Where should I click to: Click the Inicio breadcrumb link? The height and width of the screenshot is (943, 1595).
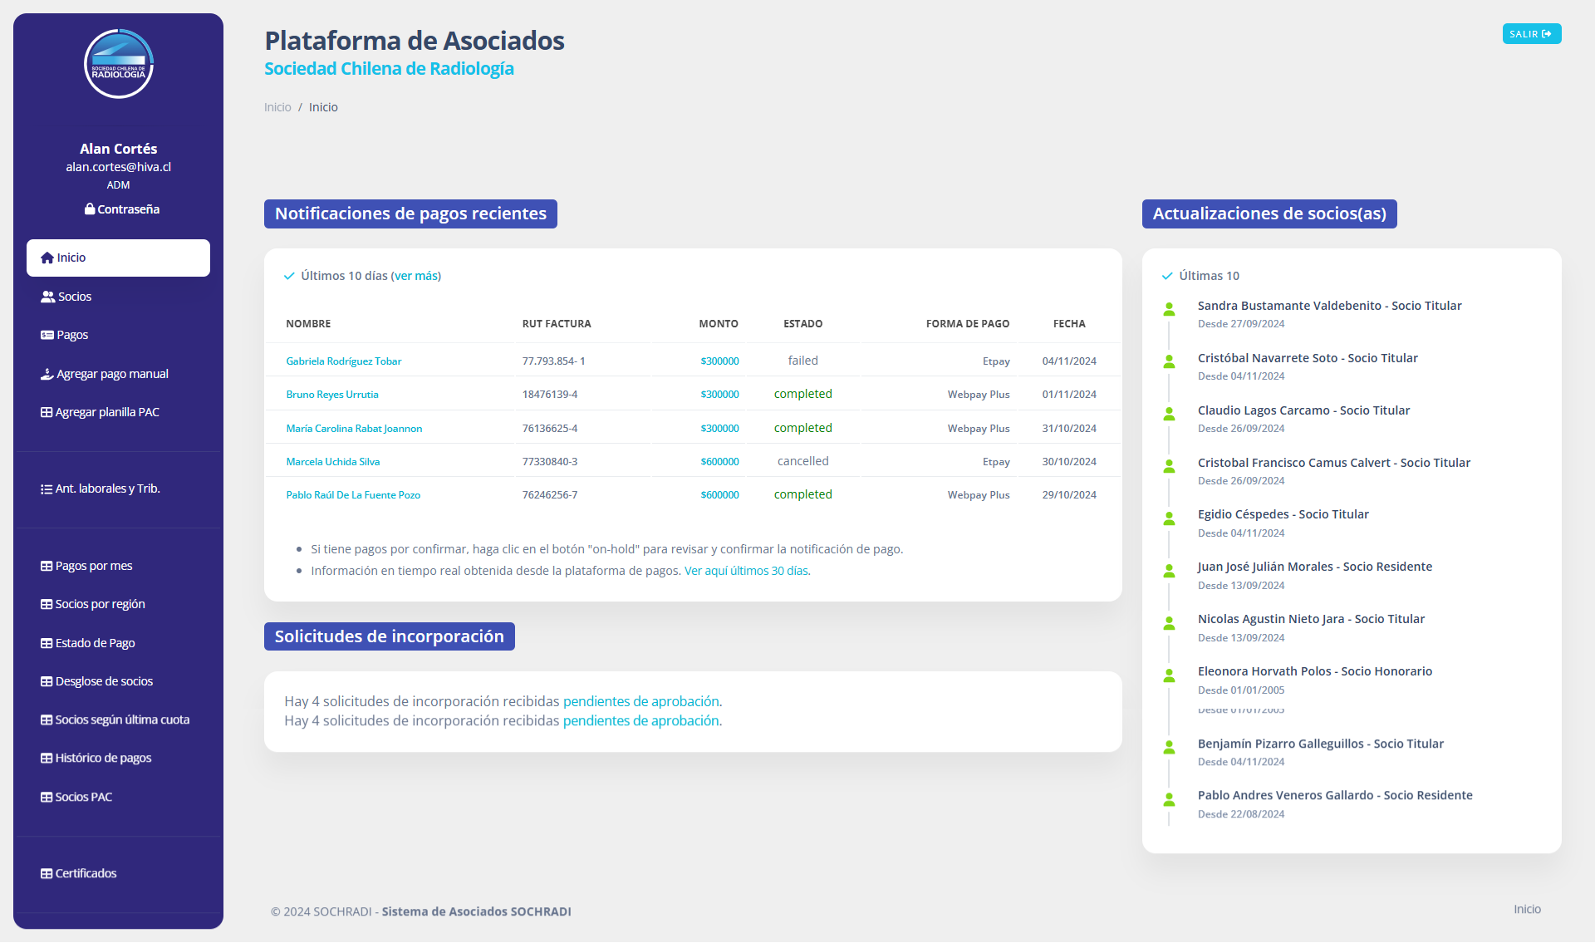277,107
